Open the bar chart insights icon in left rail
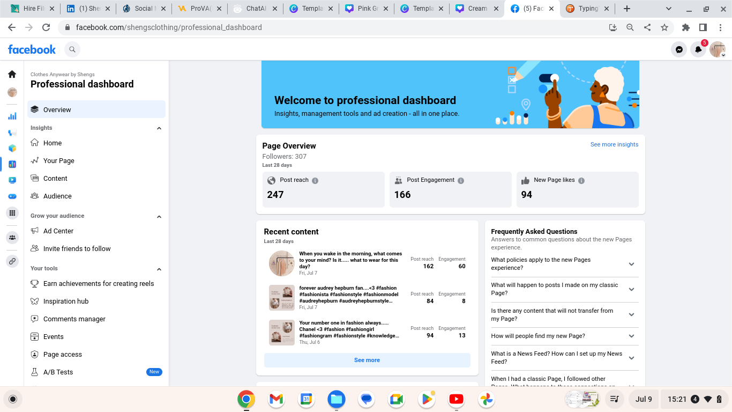The height and width of the screenshot is (412, 732). (12, 116)
